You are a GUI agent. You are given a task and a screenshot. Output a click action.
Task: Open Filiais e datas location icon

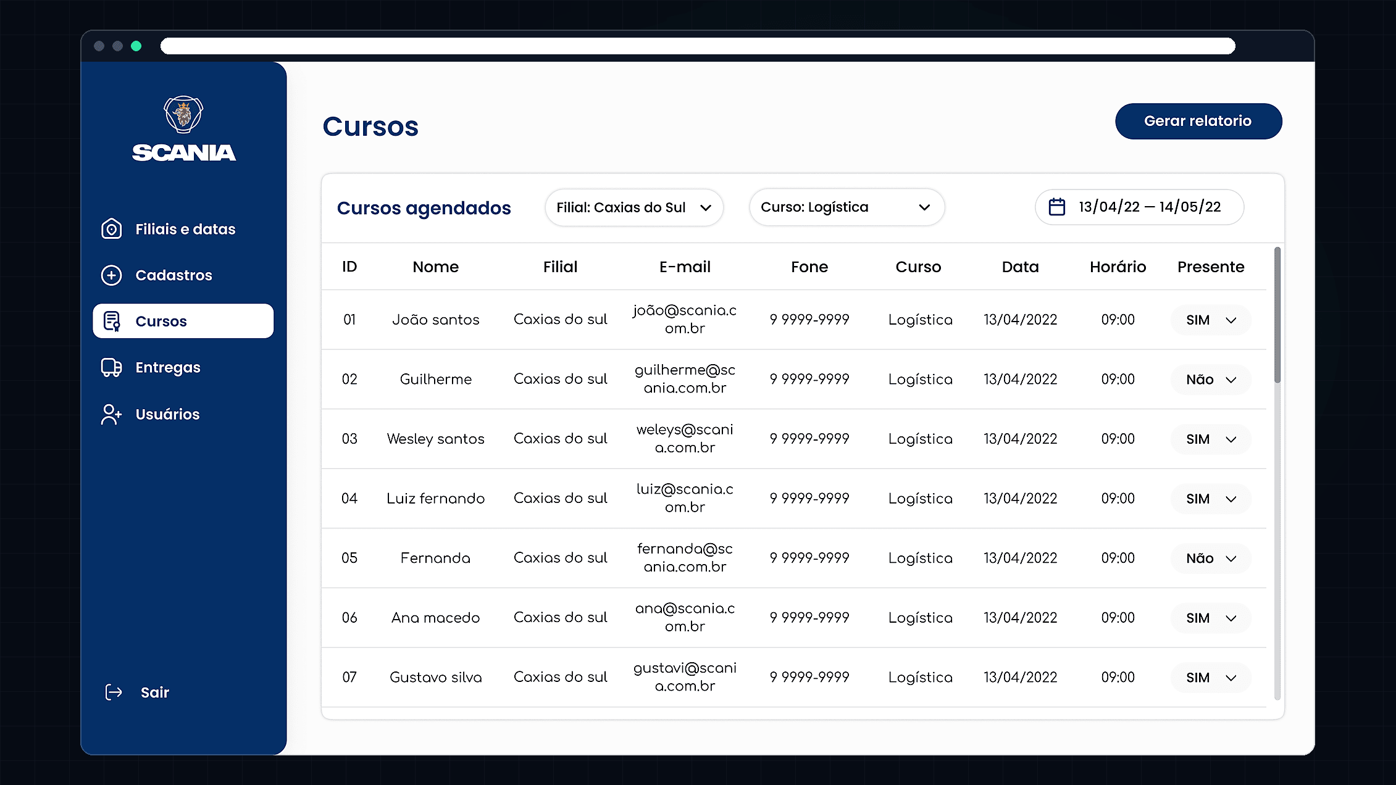[111, 229]
